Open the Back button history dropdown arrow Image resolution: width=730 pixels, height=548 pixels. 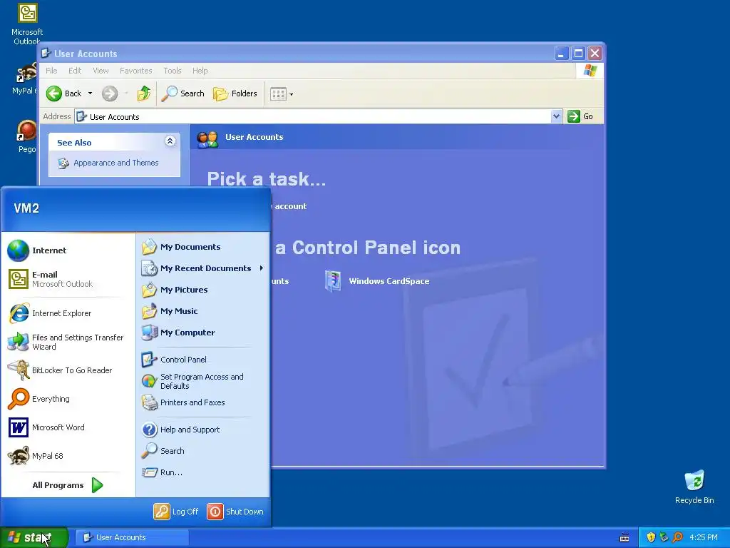coord(91,93)
